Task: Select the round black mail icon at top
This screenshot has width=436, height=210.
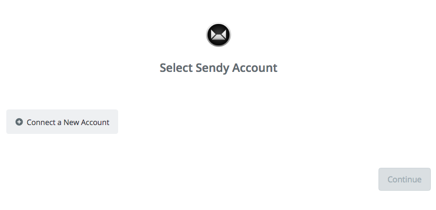Action: point(219,34)
